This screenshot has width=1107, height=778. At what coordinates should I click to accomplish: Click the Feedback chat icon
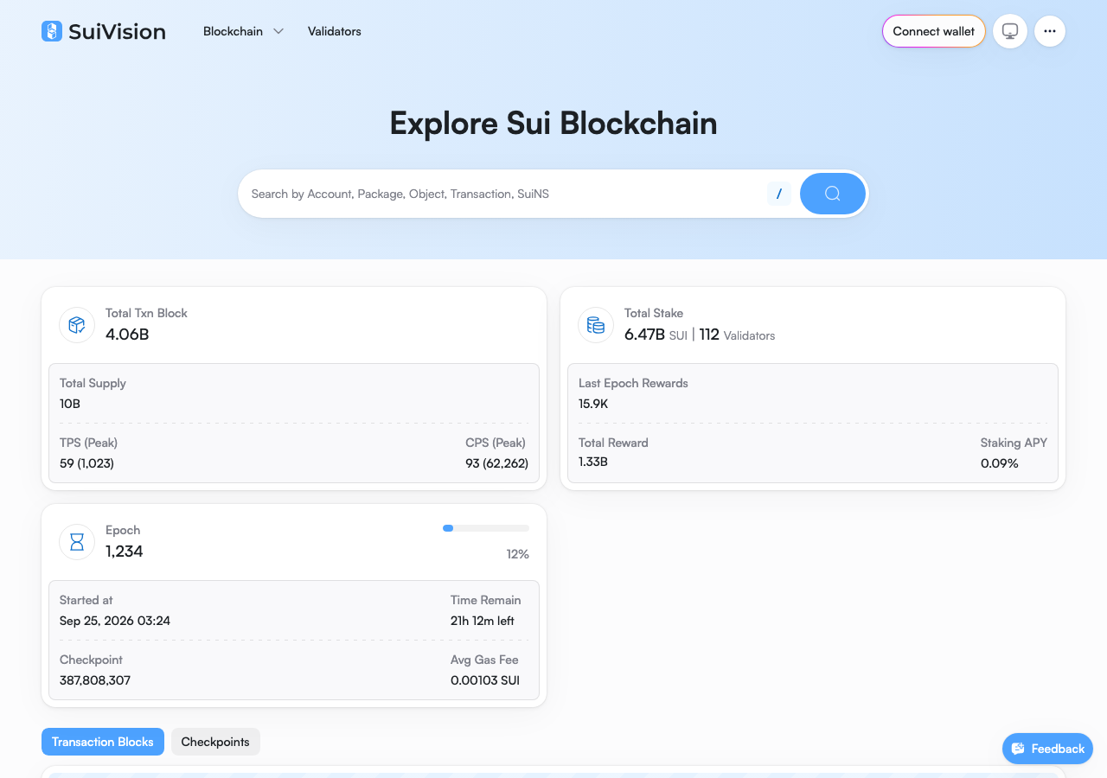(x=1018, y=749)
